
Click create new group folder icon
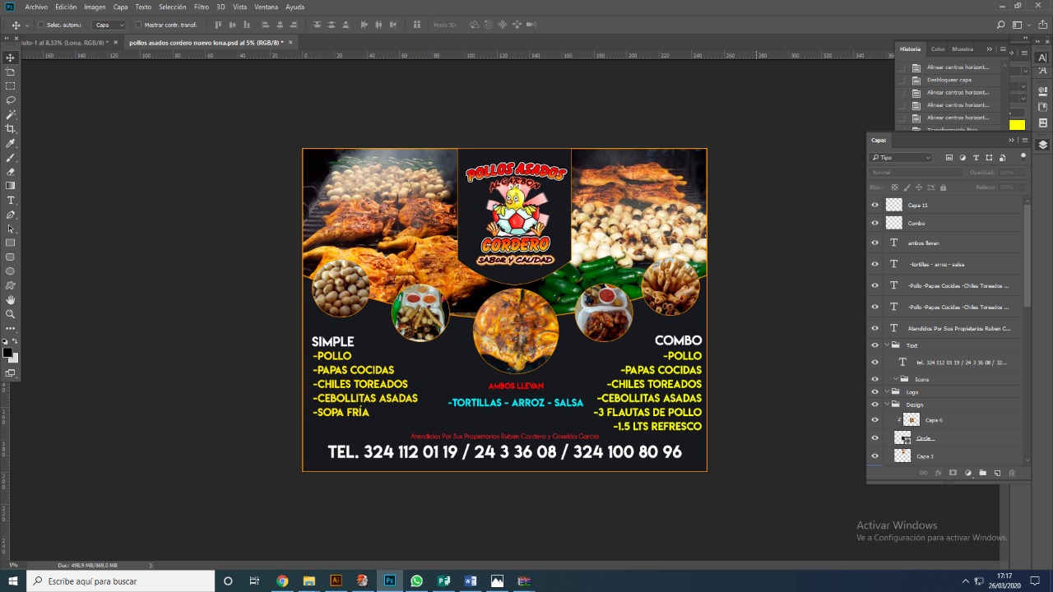982,473
